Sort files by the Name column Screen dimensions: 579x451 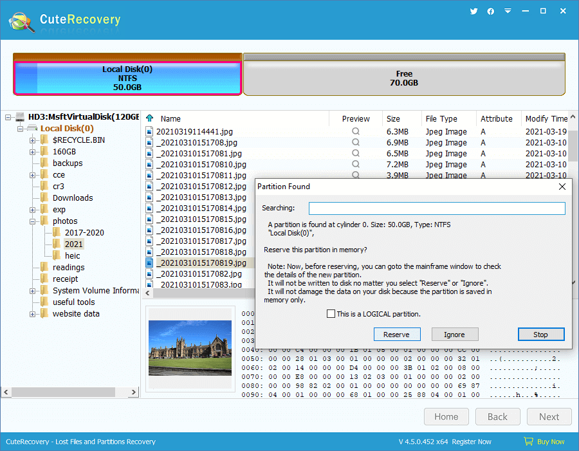pyautogui.click(x=170, y=118)
